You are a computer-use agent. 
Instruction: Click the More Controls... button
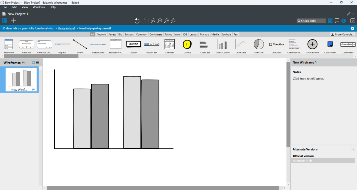pos(342,34)
